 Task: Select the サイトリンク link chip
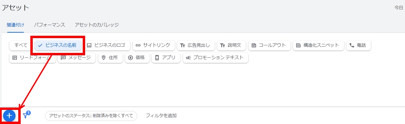(154, 45)
